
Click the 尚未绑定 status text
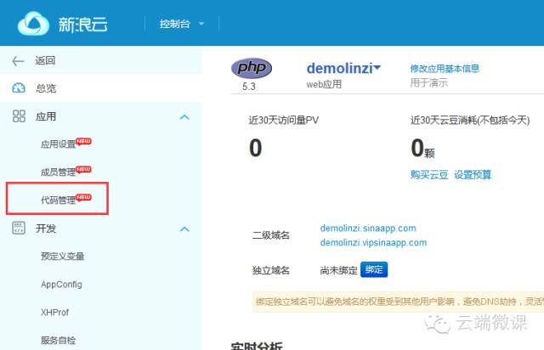coord(338,270)
